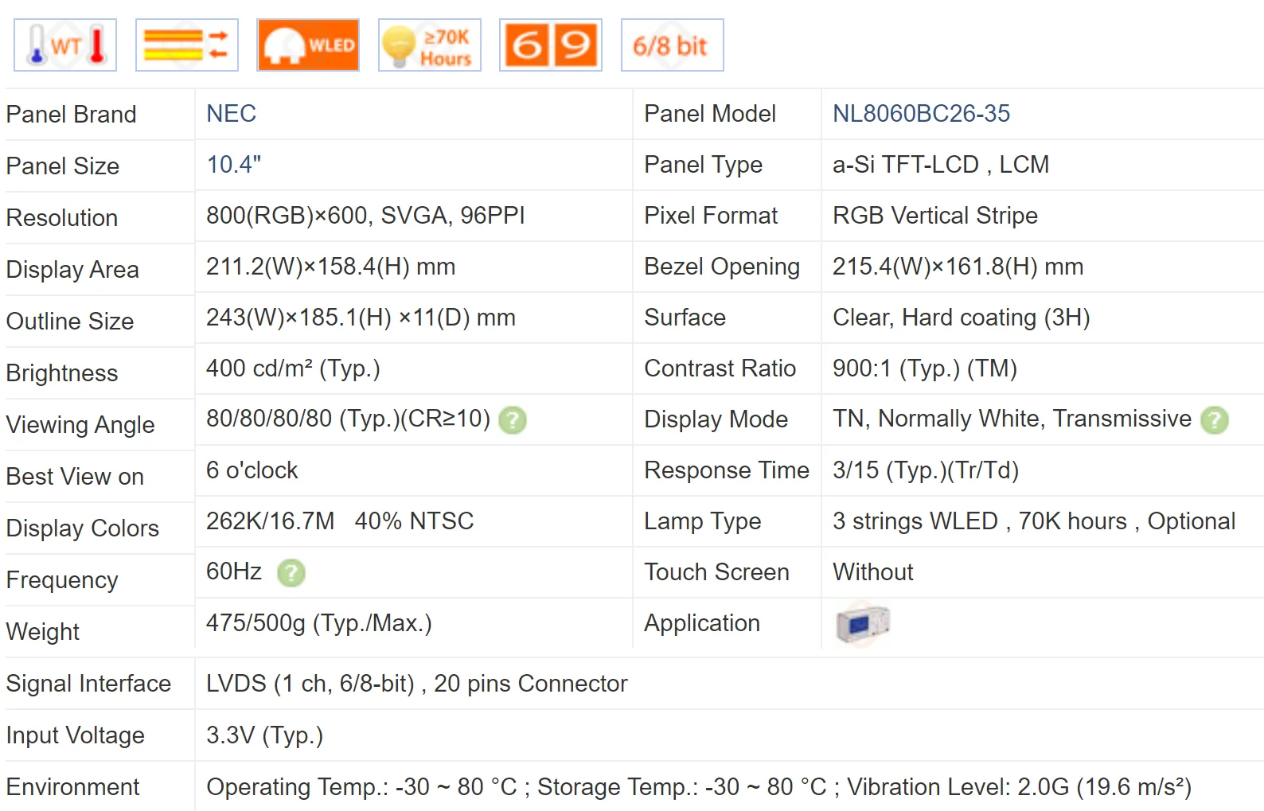The width and height of the screenshot is (1264, 811).
Task: Click the "Outline Size" label
Action: [x=69, y=322]
